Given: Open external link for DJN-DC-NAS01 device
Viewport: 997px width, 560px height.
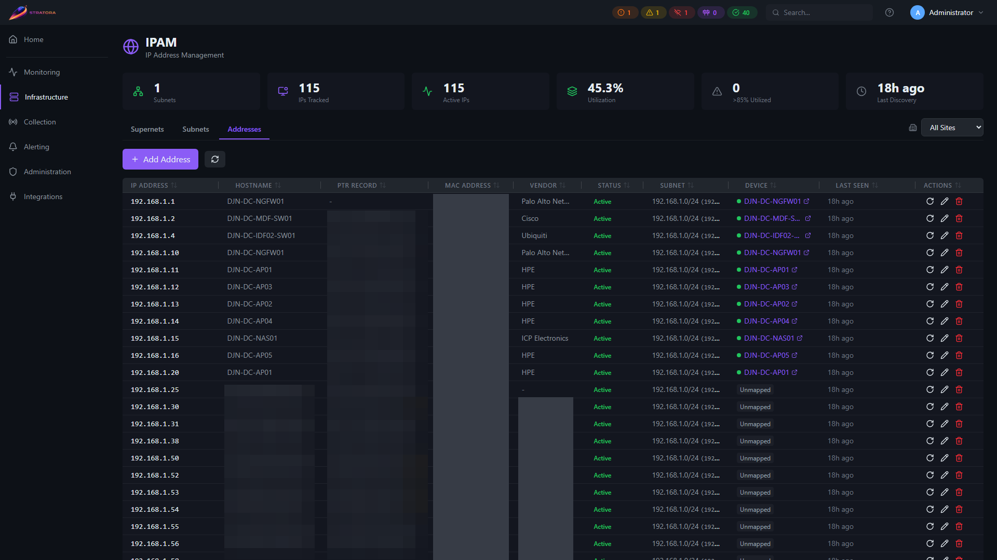Looking at the screenshot, I should pyautogui.click(x=800, y=338).
